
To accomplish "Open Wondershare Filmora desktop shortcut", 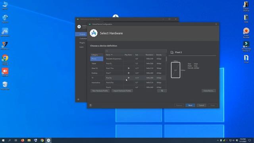I will [246, 46].
